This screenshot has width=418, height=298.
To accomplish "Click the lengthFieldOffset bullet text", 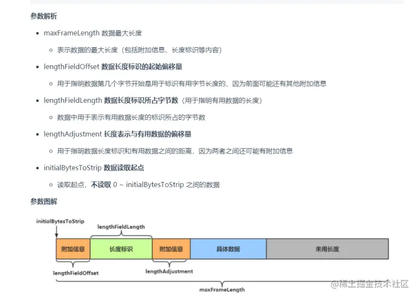I will click(113, 66).
